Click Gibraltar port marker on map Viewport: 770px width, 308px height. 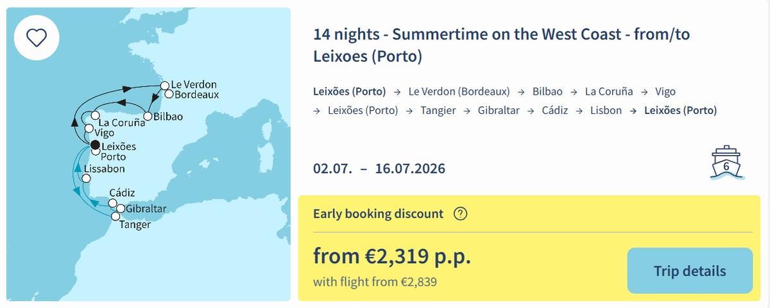(120, 209)
